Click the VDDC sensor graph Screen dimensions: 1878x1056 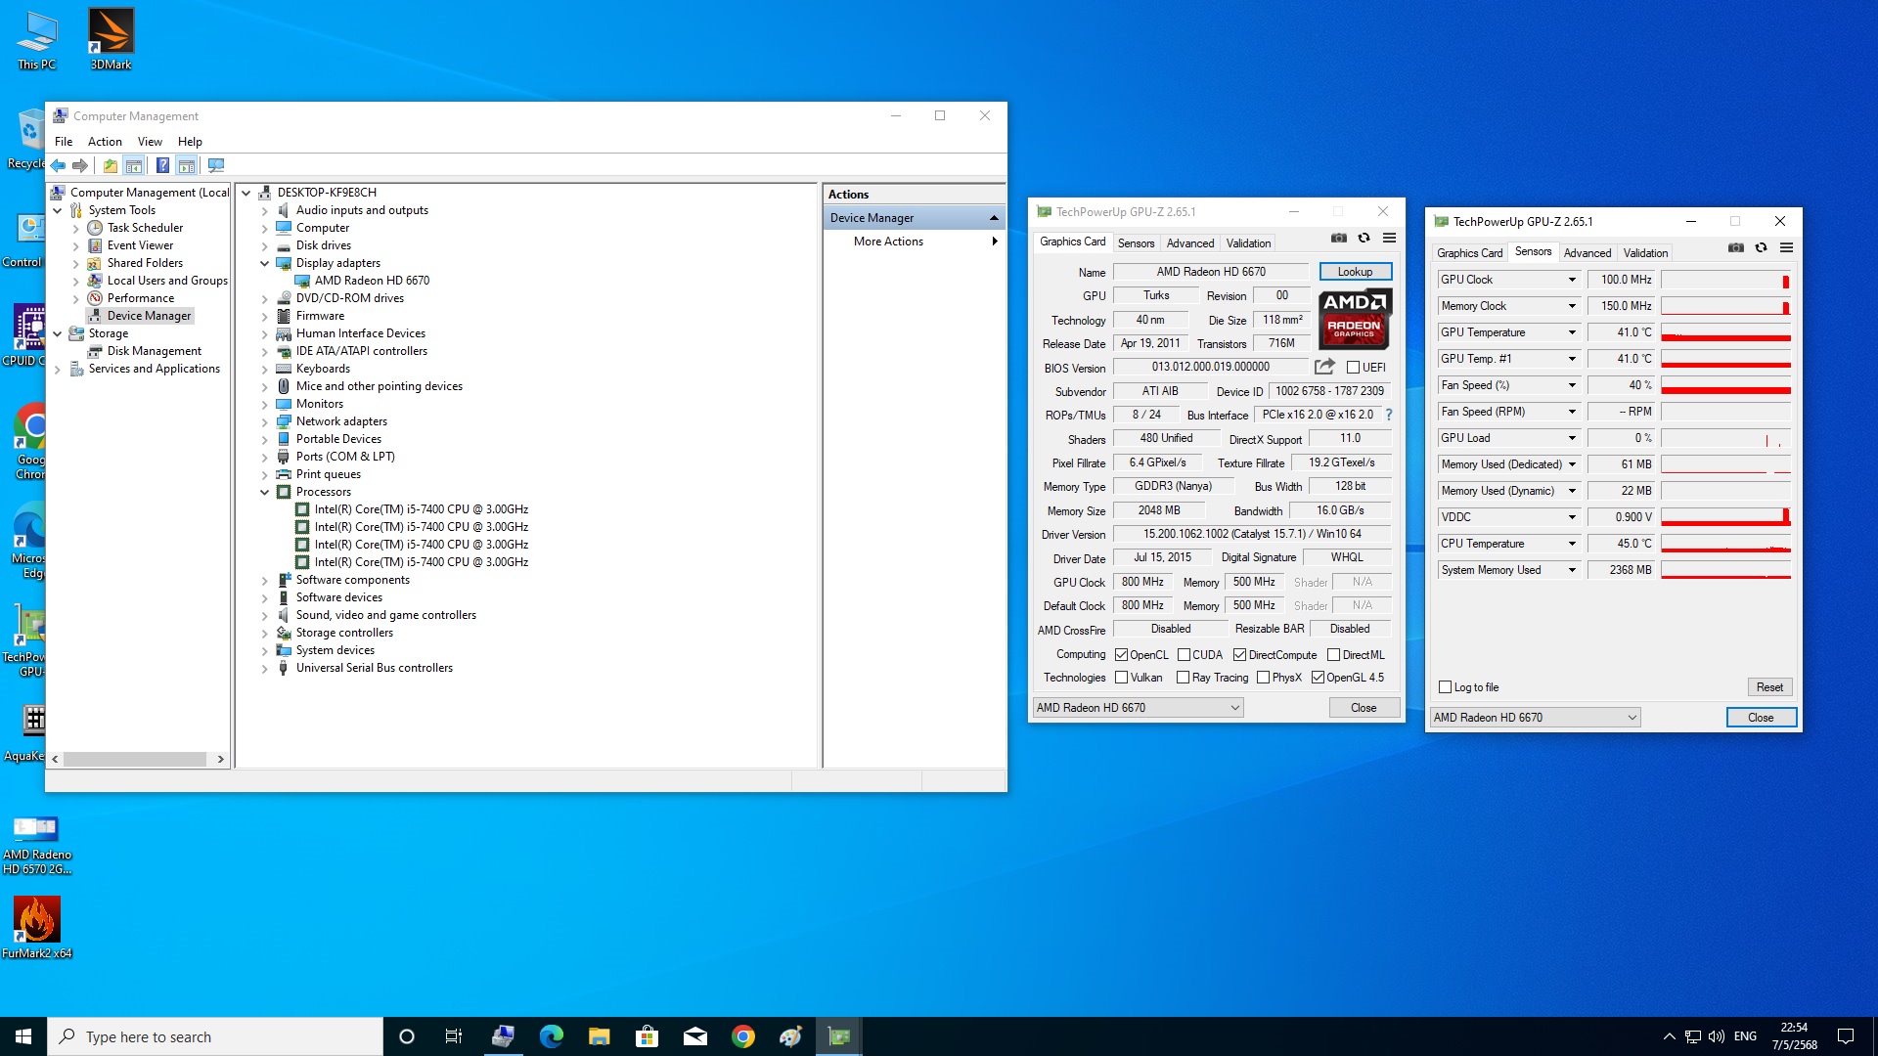click(1725, 517)
